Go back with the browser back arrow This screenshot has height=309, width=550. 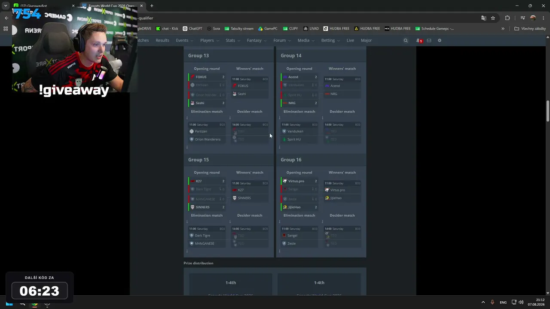tap(6, 18)
